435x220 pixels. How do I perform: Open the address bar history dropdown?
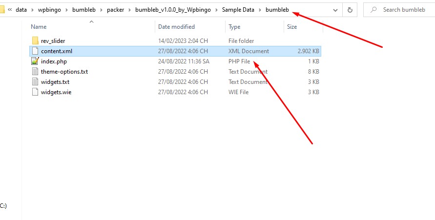coord(335,10)
